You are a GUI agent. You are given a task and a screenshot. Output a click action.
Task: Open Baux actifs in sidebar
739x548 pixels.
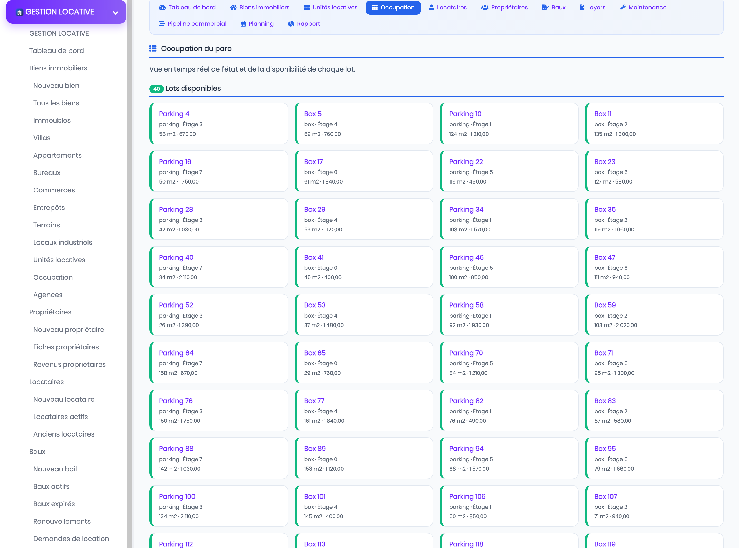(52, 486)
